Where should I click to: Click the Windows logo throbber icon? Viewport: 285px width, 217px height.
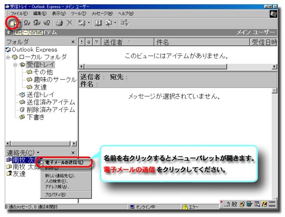(x=274, y=14)
